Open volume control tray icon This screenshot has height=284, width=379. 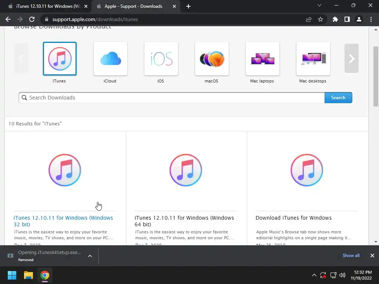[x=342, y=275]
